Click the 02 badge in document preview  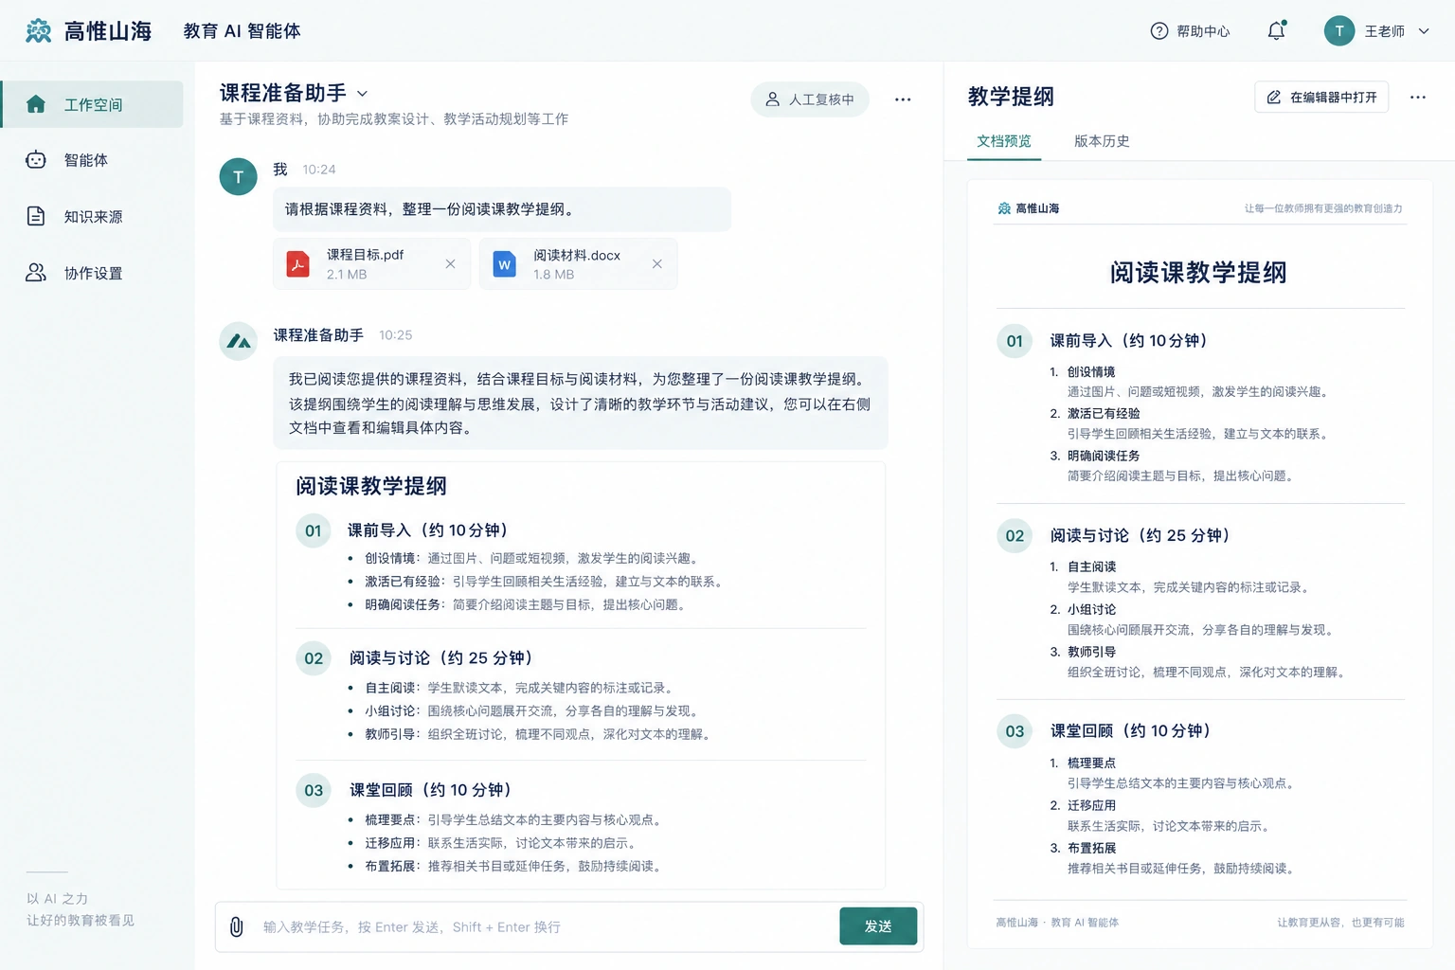coord(1015,536)
